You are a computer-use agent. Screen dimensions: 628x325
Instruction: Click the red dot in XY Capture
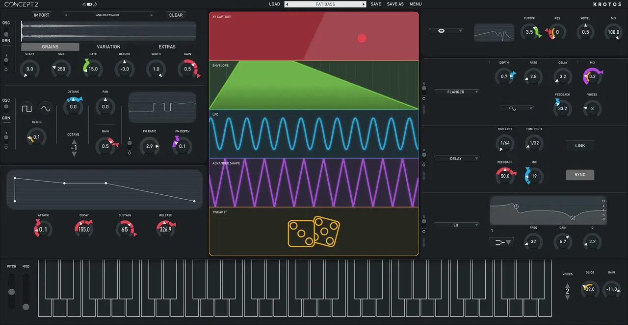[362, 38]
